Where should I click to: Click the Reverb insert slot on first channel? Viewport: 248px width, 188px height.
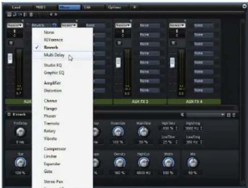click(x=41, y=25)
